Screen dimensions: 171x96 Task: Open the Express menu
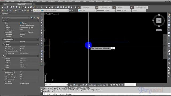click(x=91, y=1)
